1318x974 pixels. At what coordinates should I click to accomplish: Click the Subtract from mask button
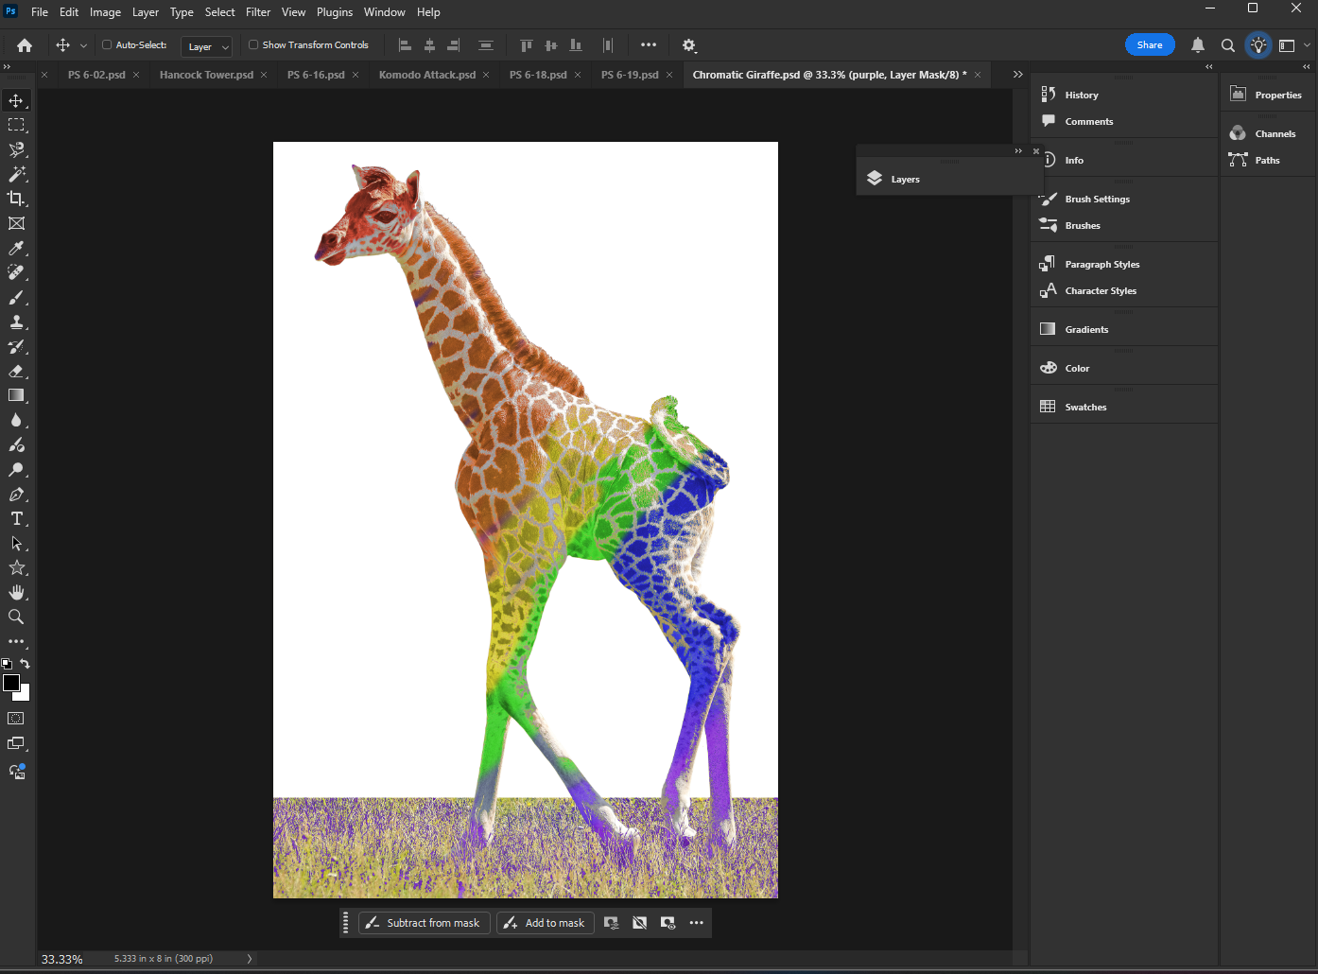click(424, 923)
